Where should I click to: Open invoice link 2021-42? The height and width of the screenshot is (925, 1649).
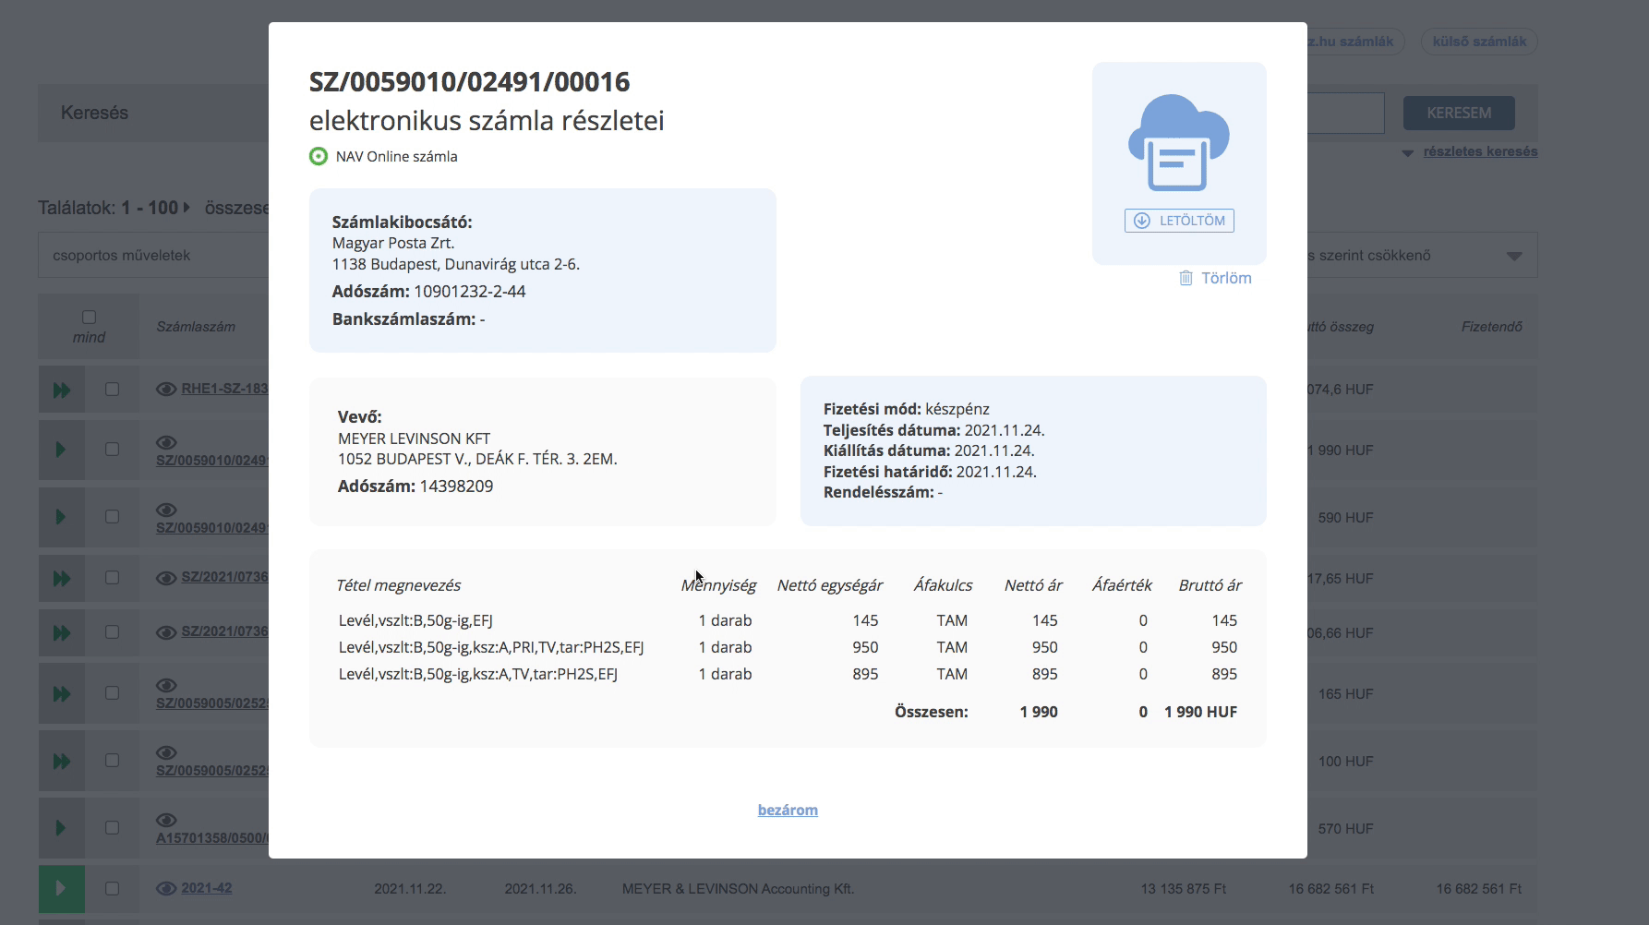[207, 888]
